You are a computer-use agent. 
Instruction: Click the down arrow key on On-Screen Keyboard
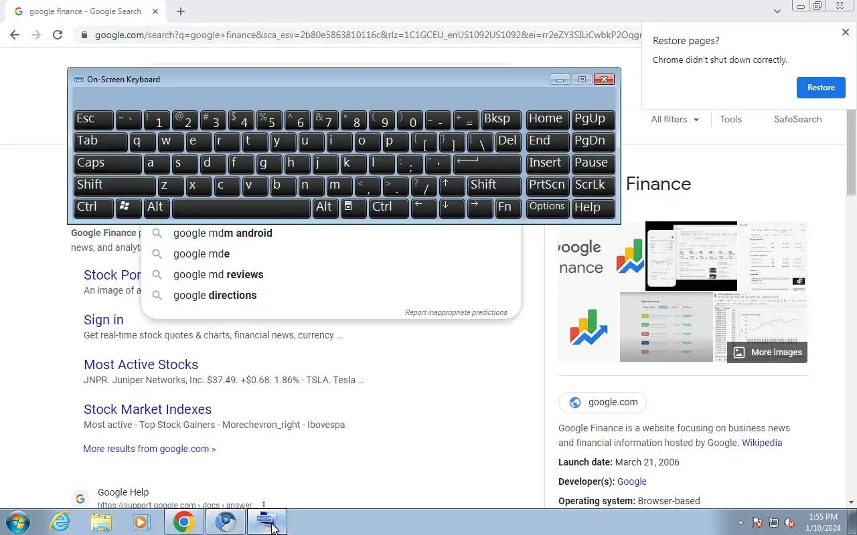pos(452,208)
